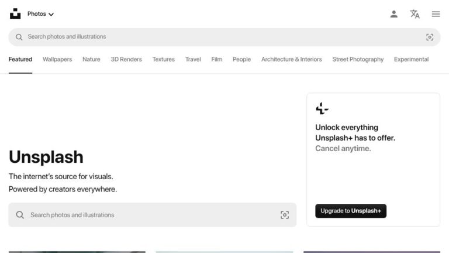This screenshot has width=449, height=253.
Task: Click the "Unsplash" heading text
Action: click(46, 157)
